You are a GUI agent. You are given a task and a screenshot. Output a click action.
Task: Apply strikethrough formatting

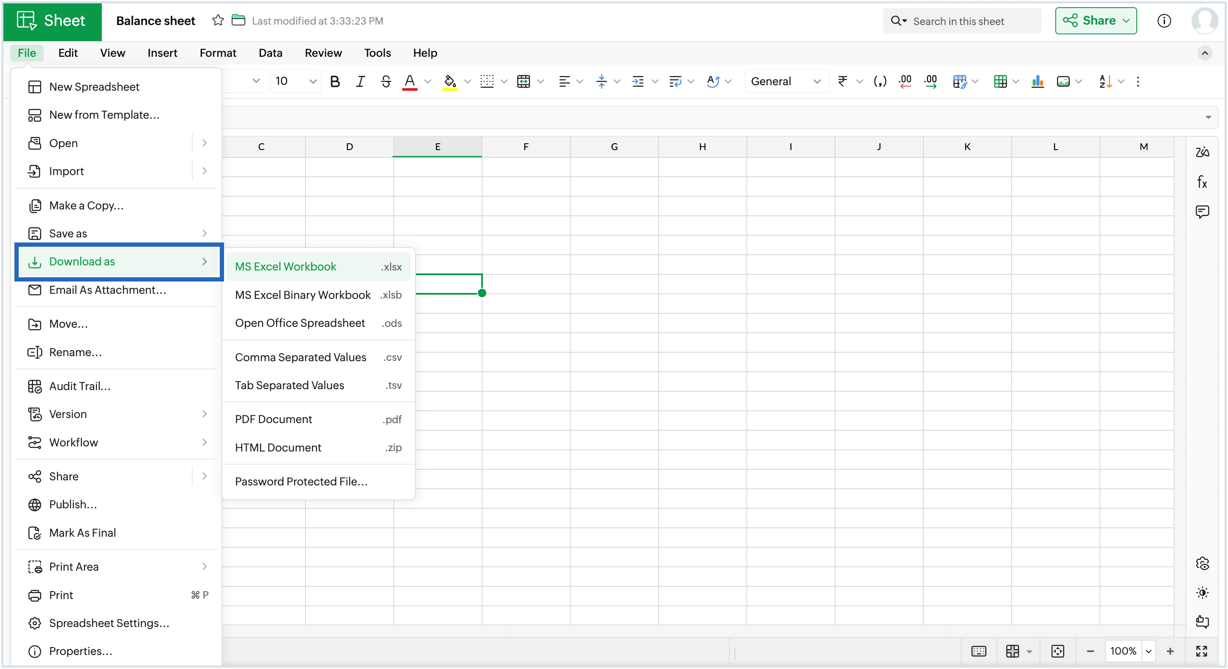point(386,81)
